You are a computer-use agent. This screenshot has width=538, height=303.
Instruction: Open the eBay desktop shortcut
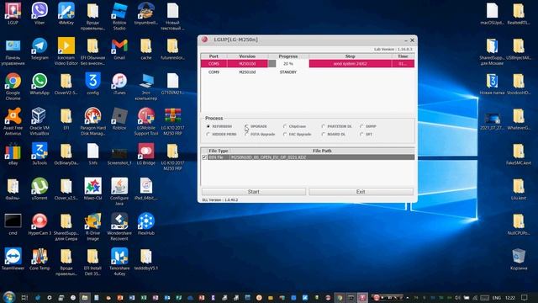click(x=13, y=154)
